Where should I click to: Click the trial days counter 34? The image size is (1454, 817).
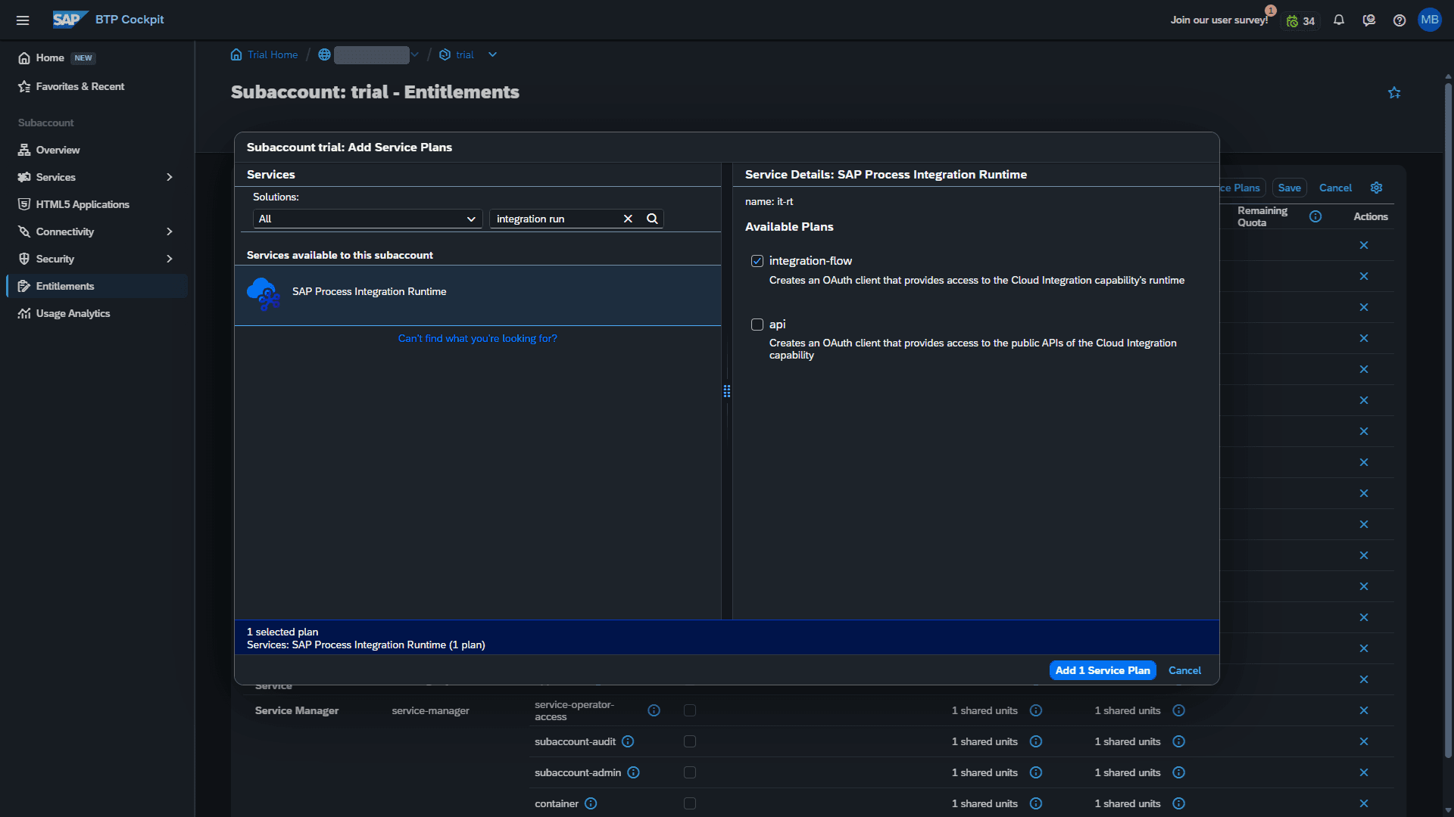1301,21
